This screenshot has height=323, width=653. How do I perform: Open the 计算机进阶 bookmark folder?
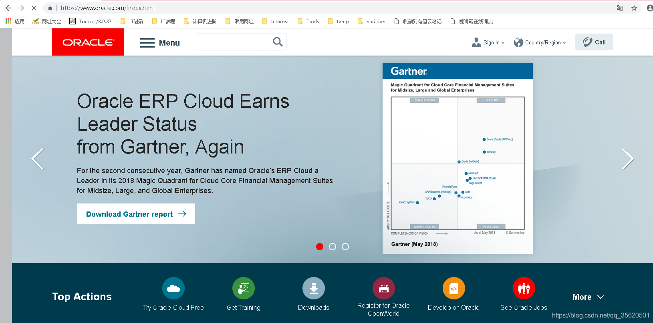click(200, 21)
